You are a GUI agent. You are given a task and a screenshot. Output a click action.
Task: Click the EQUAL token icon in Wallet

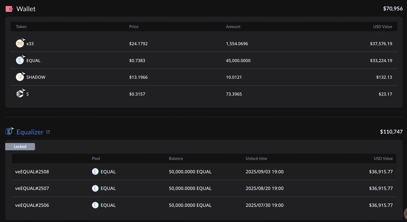(x=20, y=60)
